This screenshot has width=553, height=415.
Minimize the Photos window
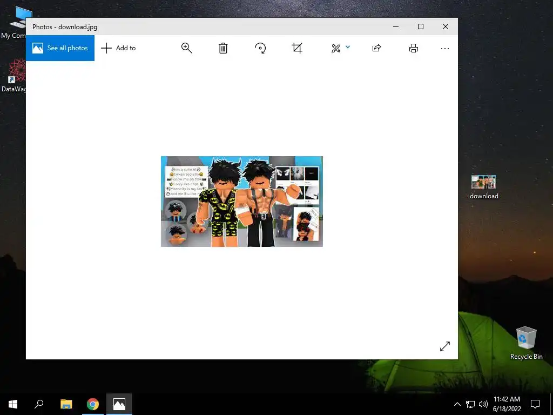point(396,26)
